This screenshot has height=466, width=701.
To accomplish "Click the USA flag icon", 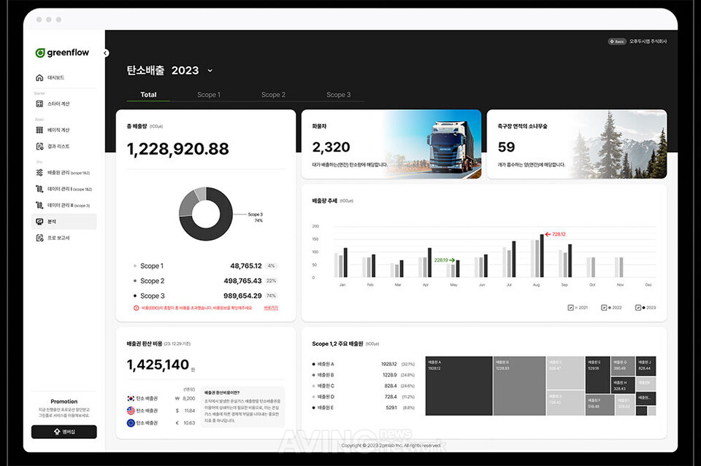I will pos(131,410).
